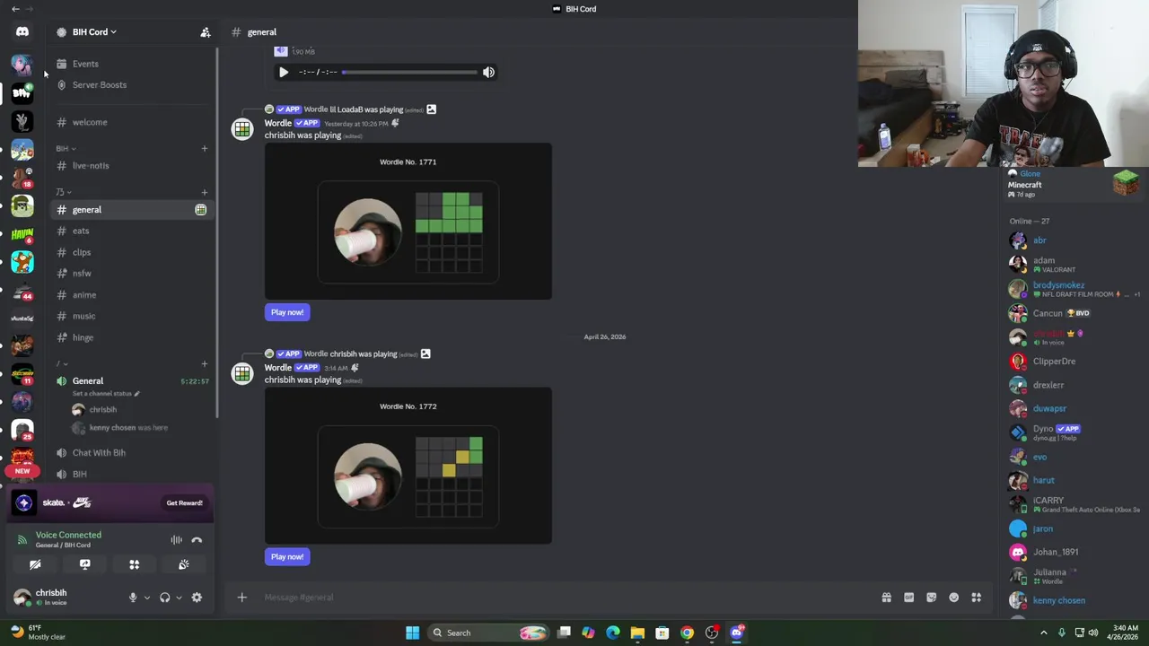Collapse the BiH channel category
Image resolution: width=1149 pixels, height=646 pixels.
(66, 148)
